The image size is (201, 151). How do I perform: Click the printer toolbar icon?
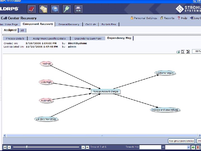click(78, 9)
